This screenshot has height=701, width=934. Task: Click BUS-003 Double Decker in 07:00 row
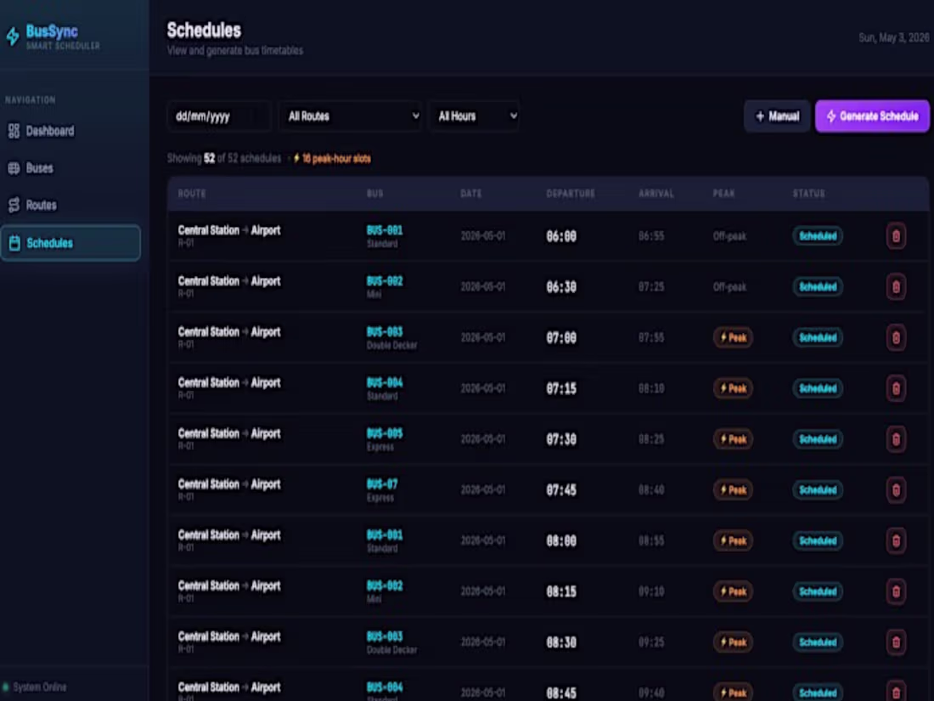(391, 337)
